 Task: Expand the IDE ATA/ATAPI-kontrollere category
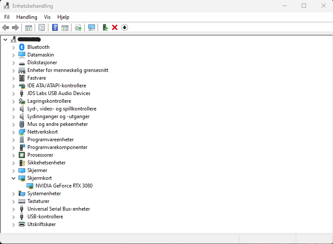coord(13,86)
